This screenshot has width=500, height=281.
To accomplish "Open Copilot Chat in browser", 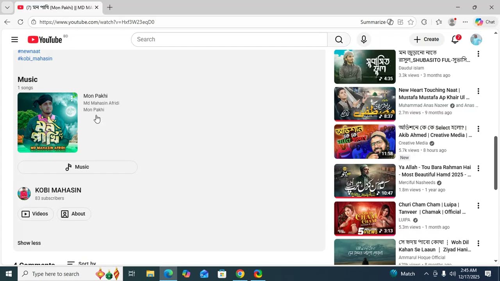I will (x=485, y=22).
